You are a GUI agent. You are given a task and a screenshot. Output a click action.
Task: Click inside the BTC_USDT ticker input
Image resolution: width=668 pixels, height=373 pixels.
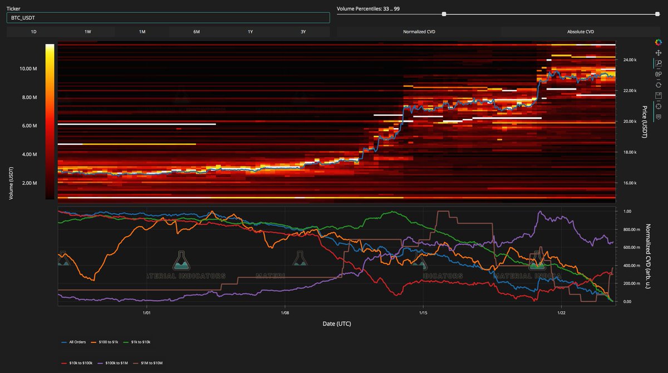tap(167, 17)
